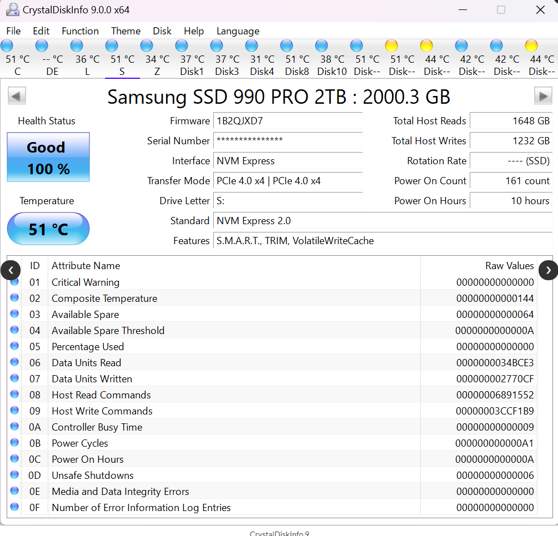Click raw value 00000003CCF1B9
The image size is (558, 536).
[x=495, y=411]
